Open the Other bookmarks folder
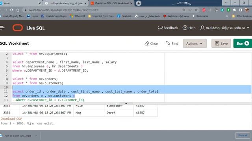The width and height of the screenshot is (252, 141). click(x=242, y=16)
